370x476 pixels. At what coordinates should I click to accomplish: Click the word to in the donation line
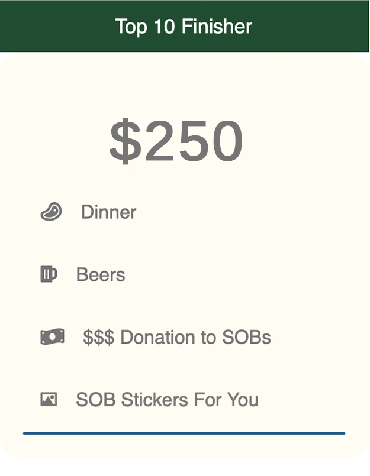[x=210, y=338]
